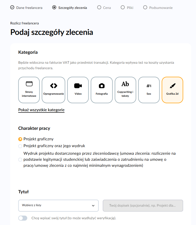This screenshot has height=225, width=196.
Task: Choose the Oprogramowanie code brackets icon
Action: point(54,85)
